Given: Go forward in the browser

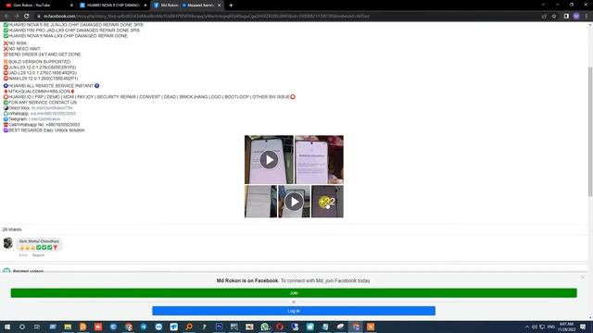Looking at the screenshot, I should coord(17,17).
